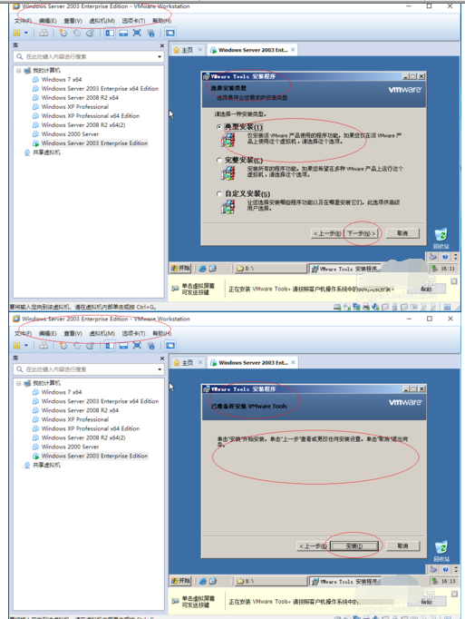Open power dropdown arrow beside pause, bottom screenshot
This screenshot has width=465, height=619.
click(x=26, y=346)
